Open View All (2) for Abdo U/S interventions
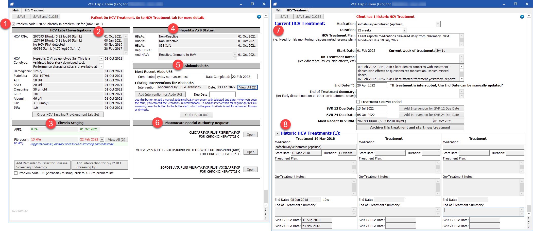533x231 pixels. pos(247,87)
